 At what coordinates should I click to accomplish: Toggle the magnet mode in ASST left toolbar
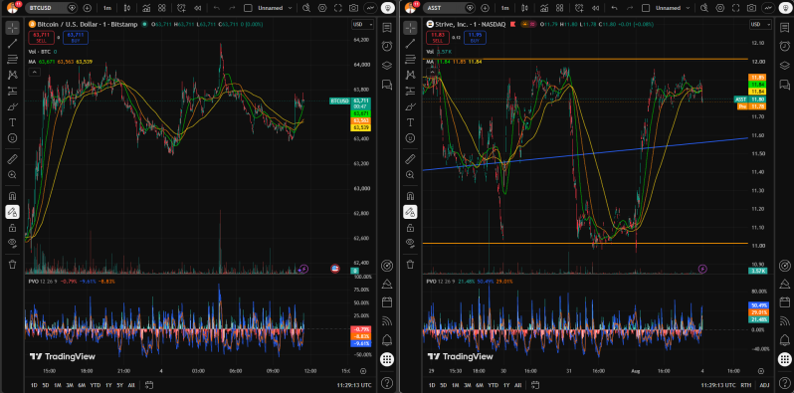(410, 196)
